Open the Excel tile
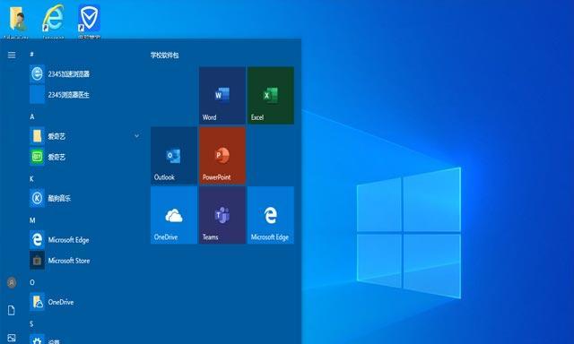The height and width of the screenshot is (344, 574). click(271, 96)
